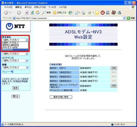Open the History clock icon

click(70, 13)
